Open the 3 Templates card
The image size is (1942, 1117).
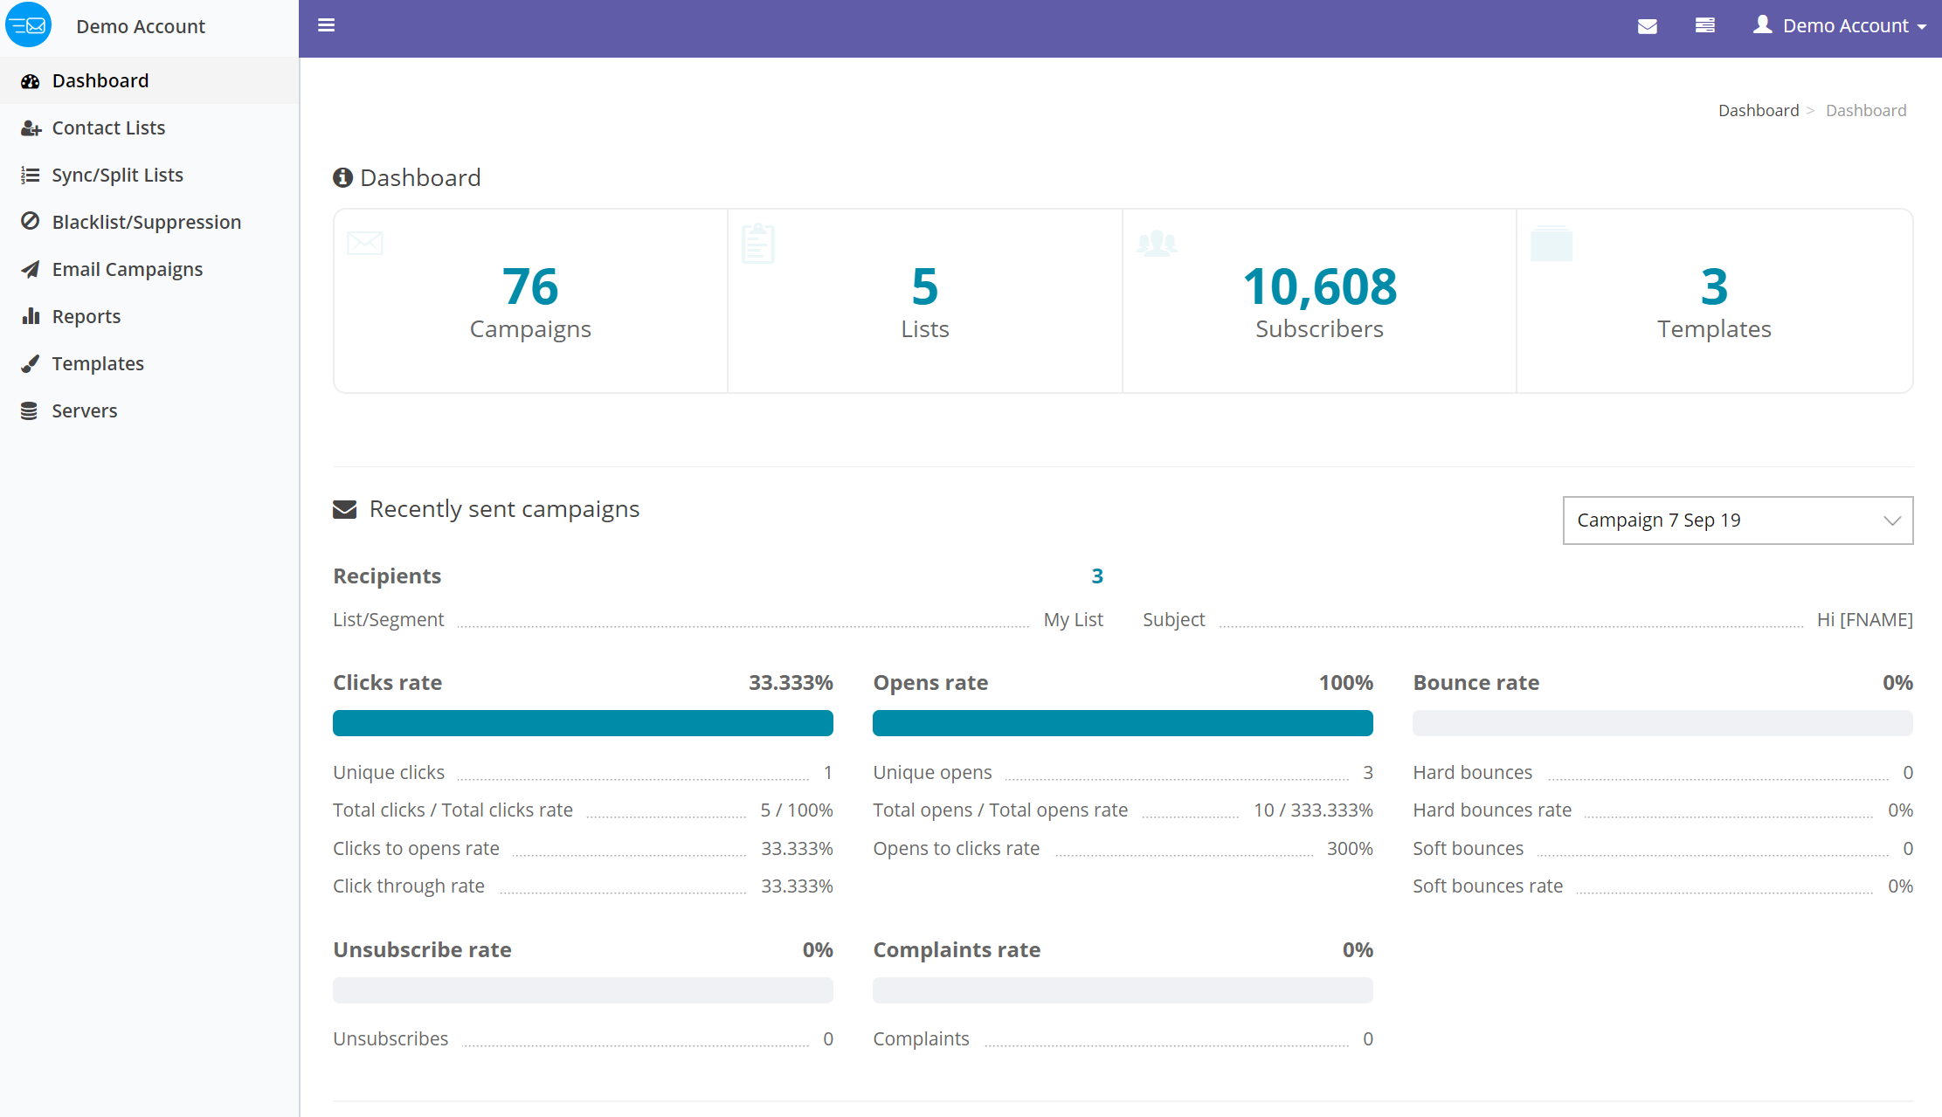[1714, 301]
